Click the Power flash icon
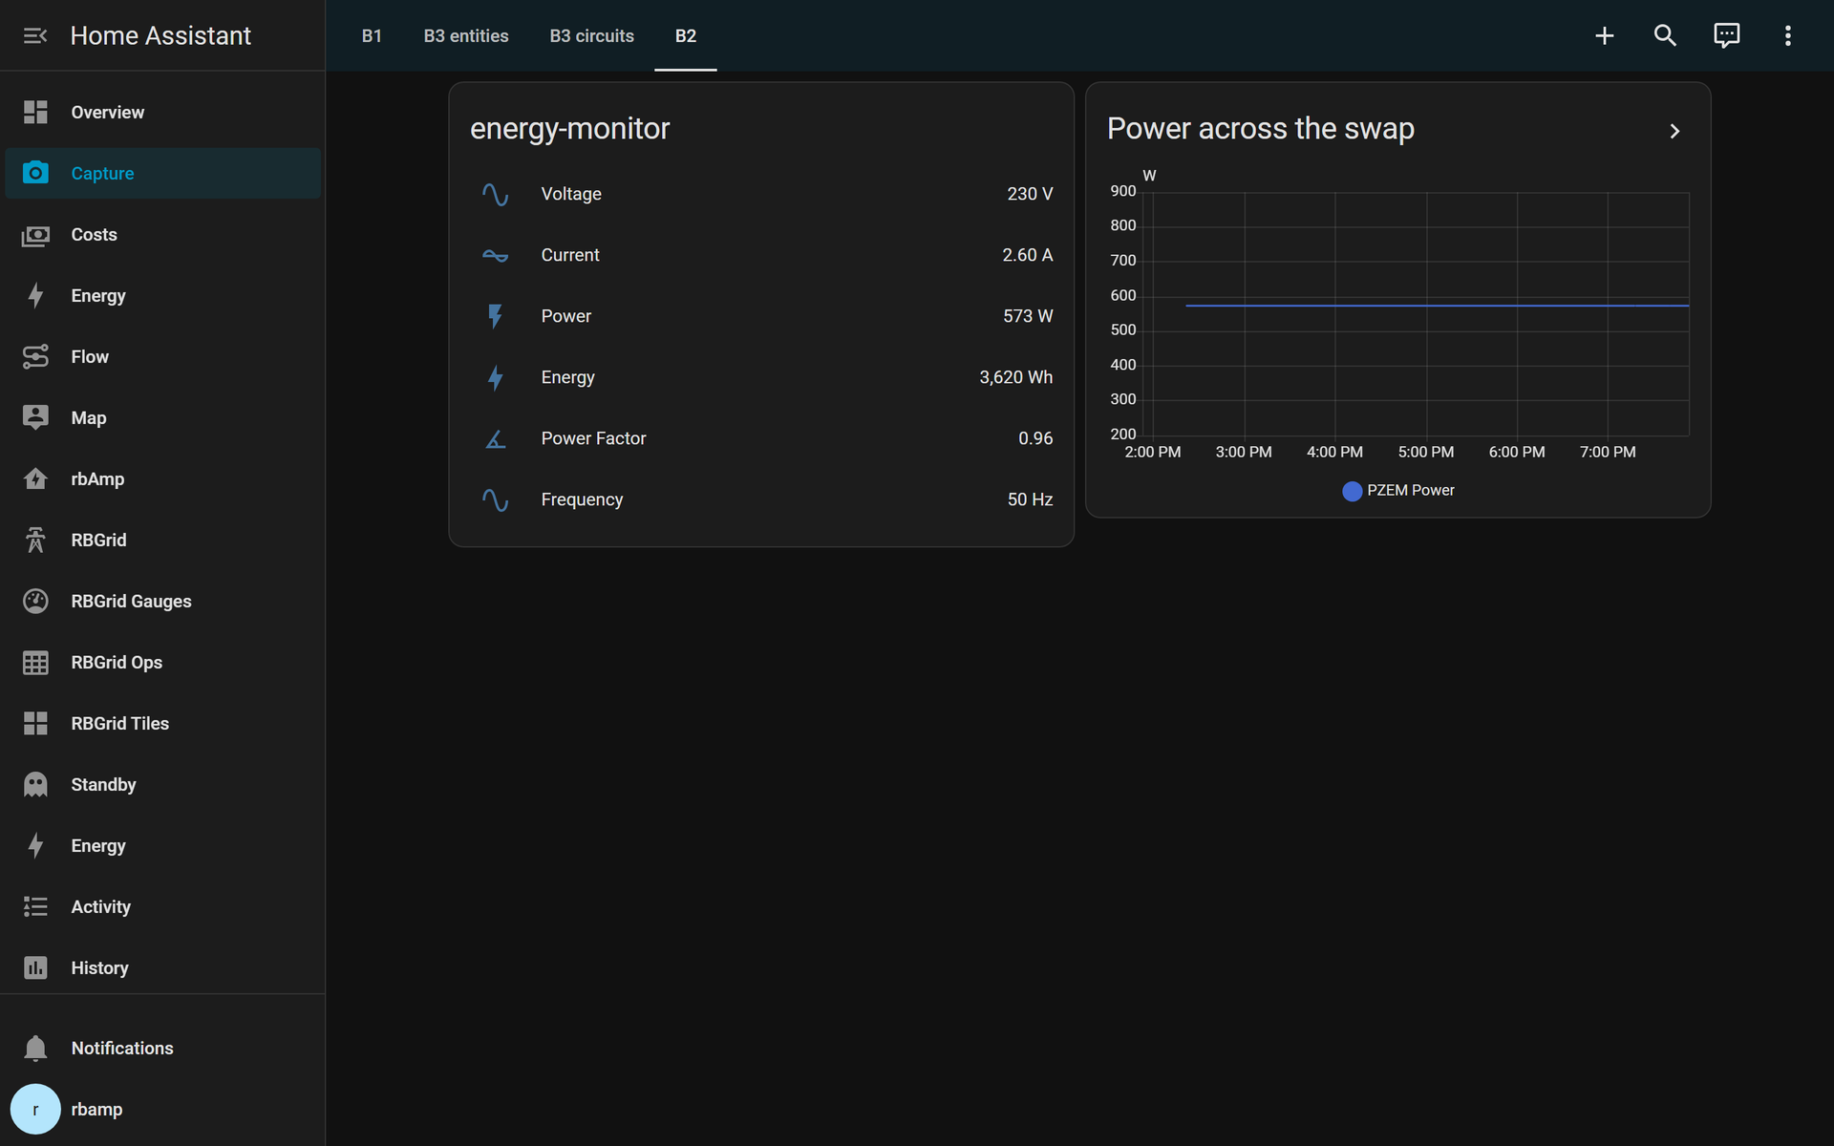 click(x=495, y=316)
